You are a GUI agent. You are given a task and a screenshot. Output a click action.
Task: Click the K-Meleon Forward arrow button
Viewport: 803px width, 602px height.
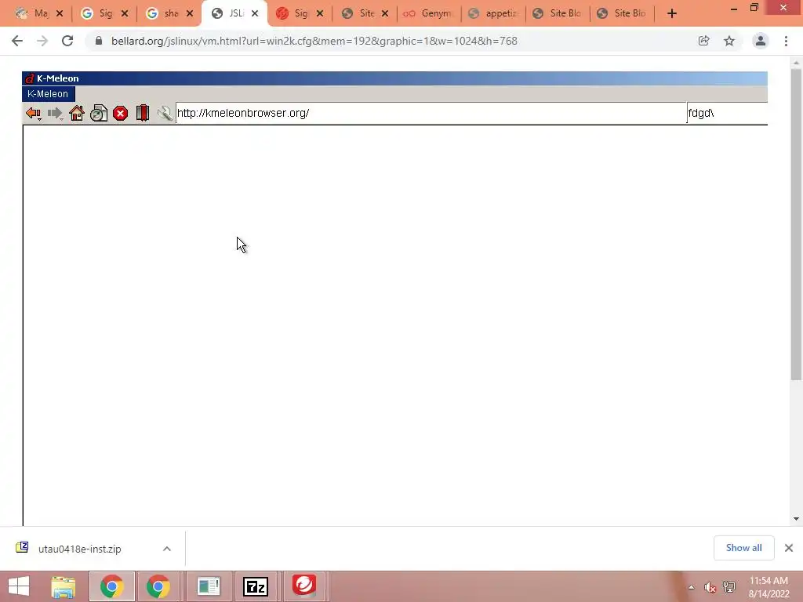(x=55, y=113)
